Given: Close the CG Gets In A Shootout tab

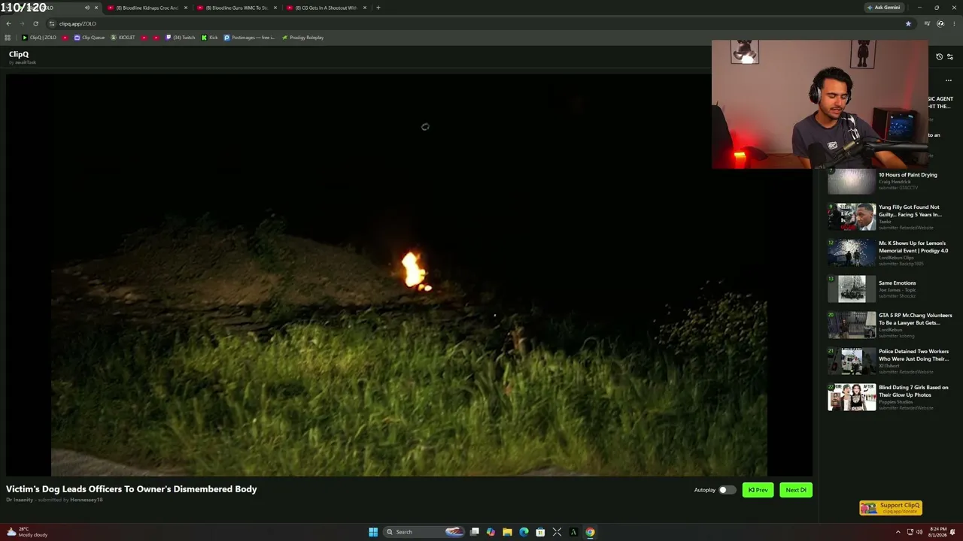Looking at the screenshot, I should click(x=365, y=8).
